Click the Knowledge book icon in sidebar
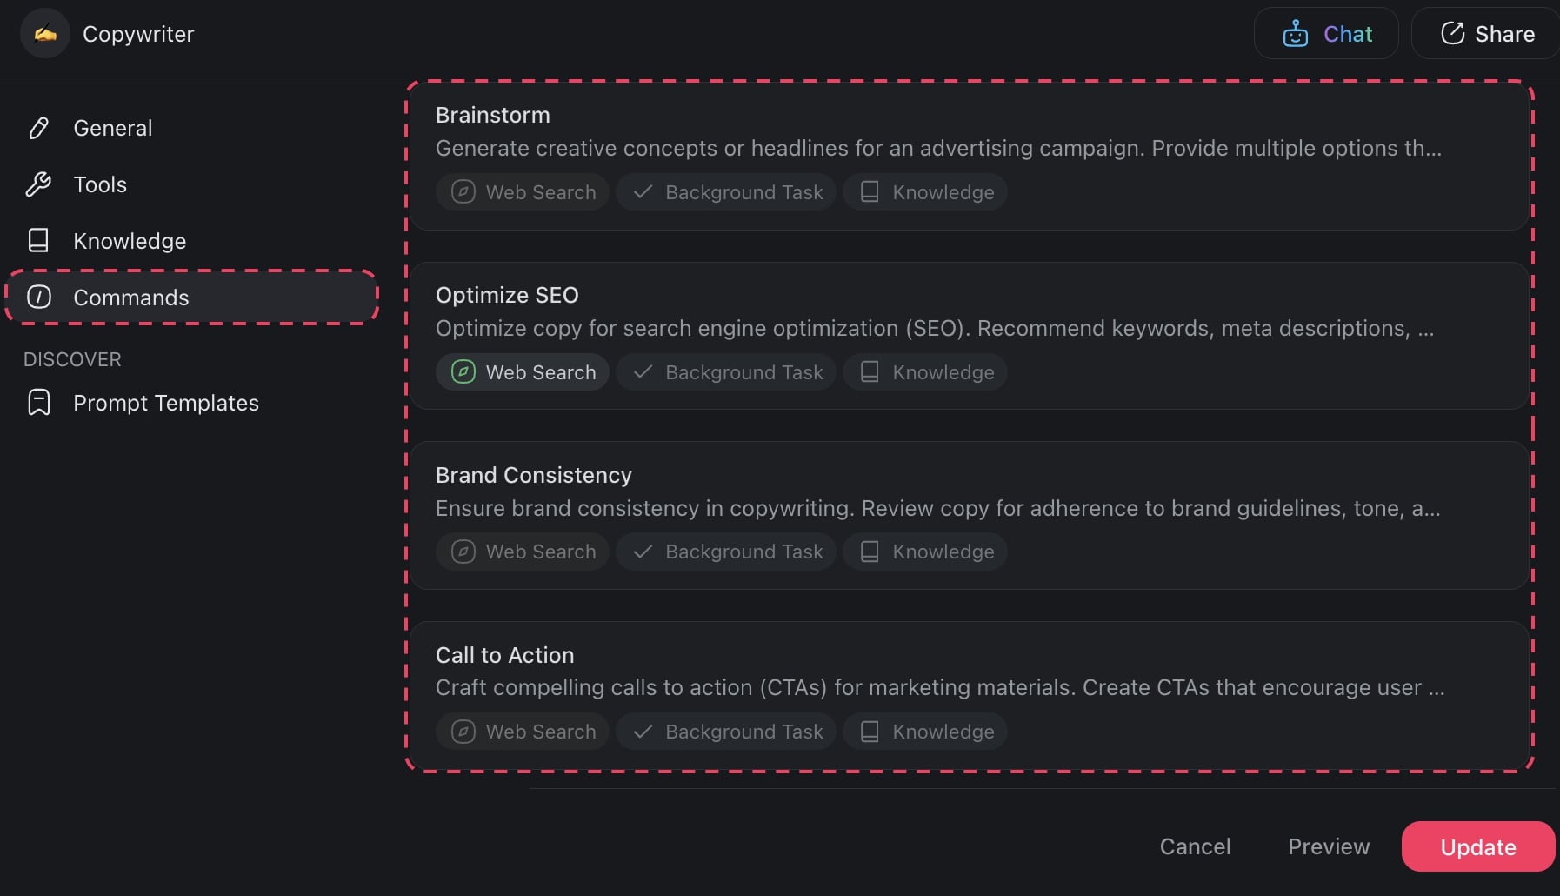Screen dimensions: 1560x896 (39, 241)
